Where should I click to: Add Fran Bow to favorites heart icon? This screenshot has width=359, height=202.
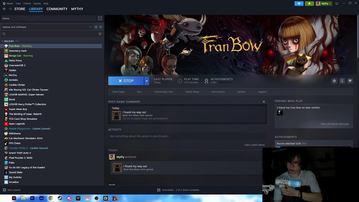point(350,81)
